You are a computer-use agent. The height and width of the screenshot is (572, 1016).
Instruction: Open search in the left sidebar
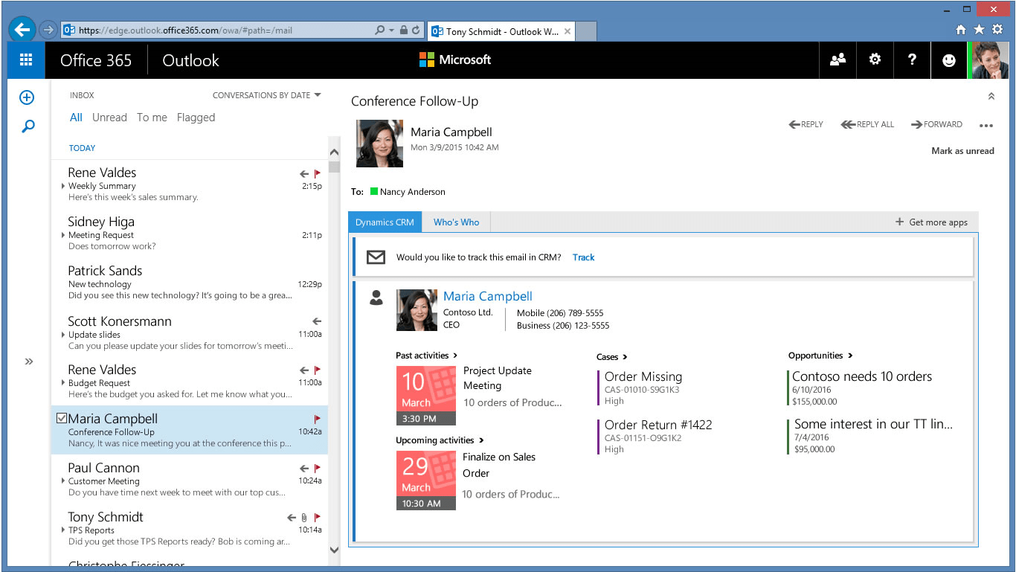[x=28, y=126]
